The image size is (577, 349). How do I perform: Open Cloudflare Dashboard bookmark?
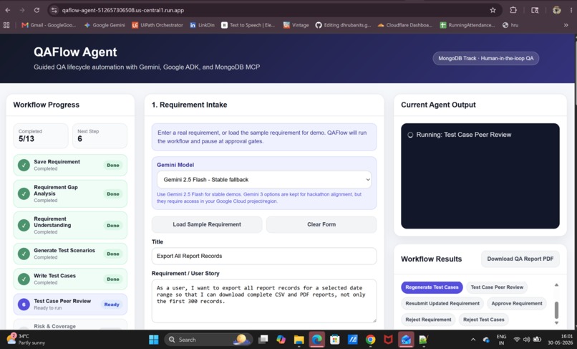(x=404, y=25)
